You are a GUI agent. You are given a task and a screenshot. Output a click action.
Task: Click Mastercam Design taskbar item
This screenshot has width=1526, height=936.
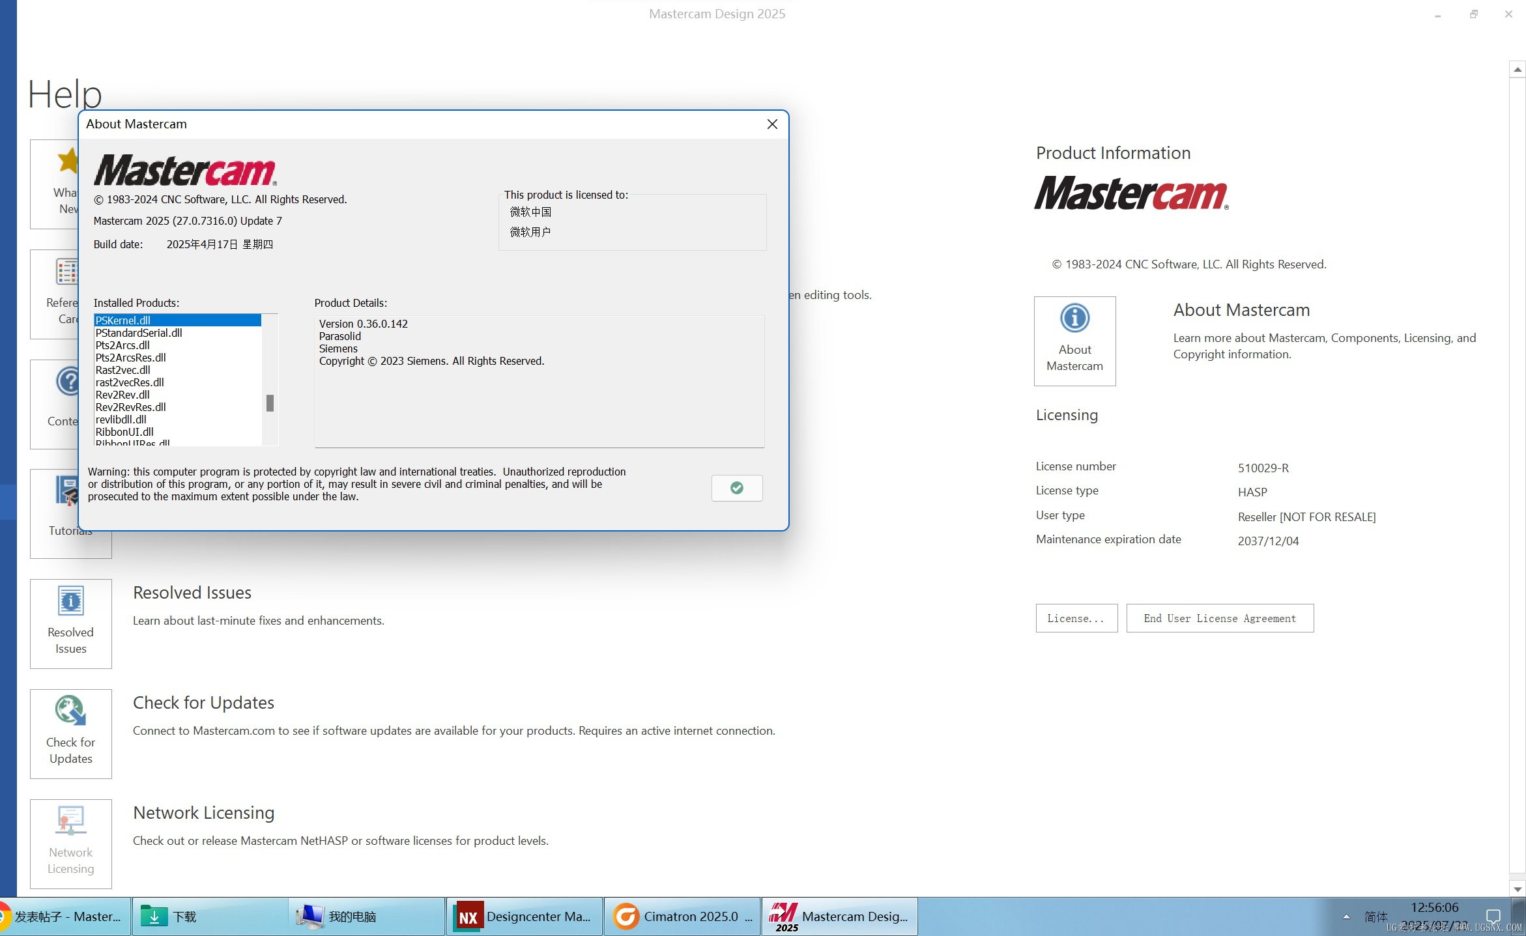click(839, 916)
